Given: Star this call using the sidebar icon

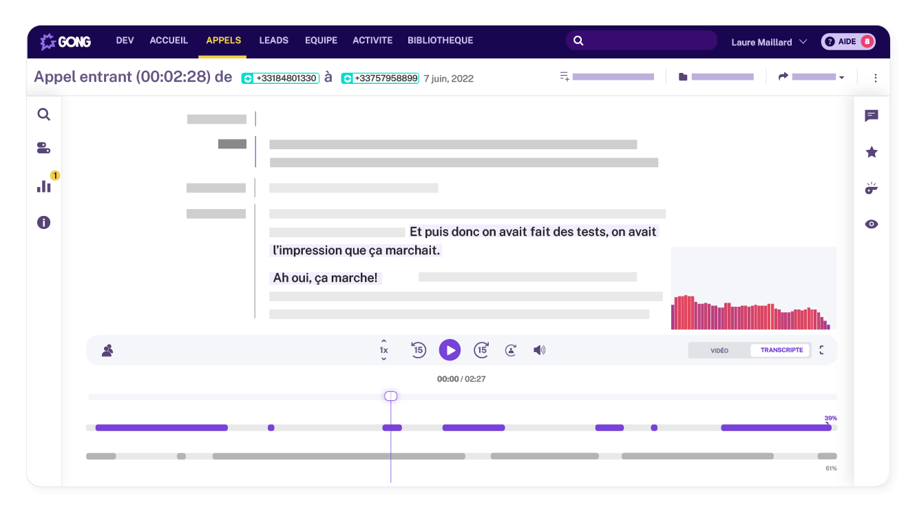Looking at the screenshot, I should [872, 152].
